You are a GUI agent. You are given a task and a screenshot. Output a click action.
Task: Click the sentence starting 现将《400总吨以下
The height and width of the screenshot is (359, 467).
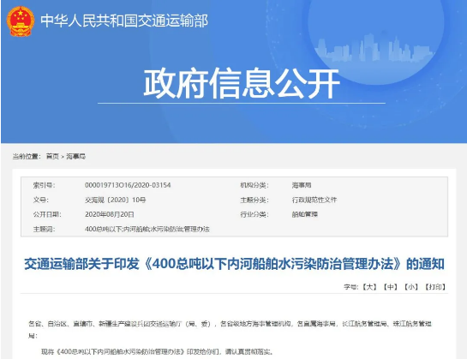(158, 352)
